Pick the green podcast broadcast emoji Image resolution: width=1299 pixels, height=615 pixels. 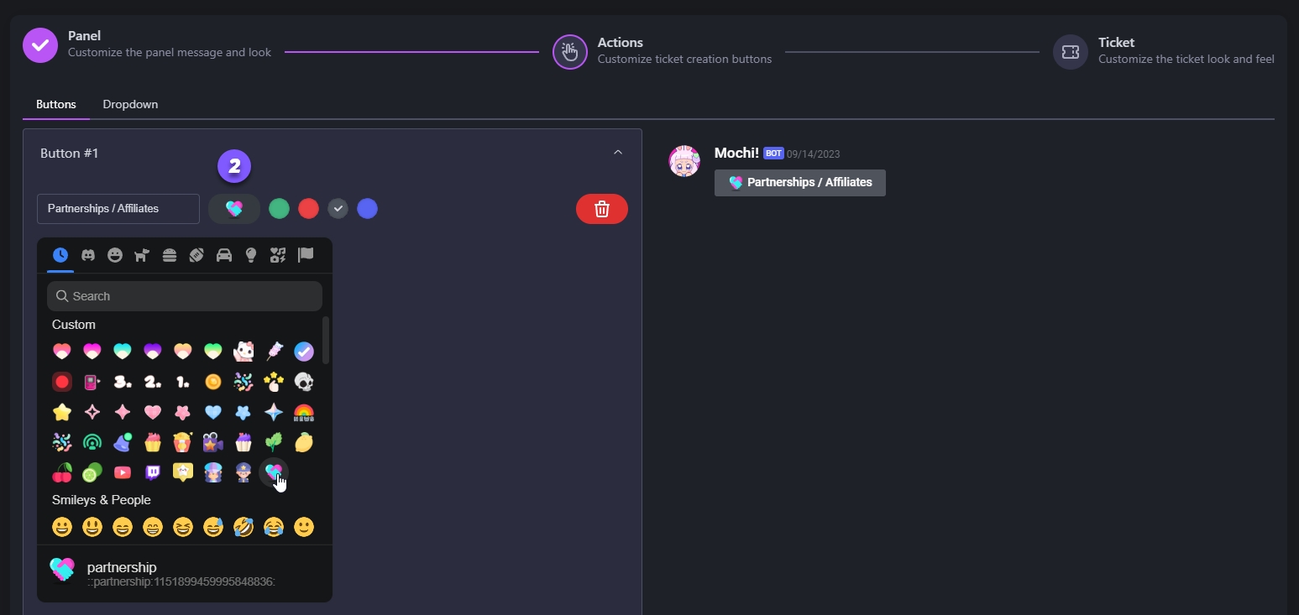[x=92, y=442]
